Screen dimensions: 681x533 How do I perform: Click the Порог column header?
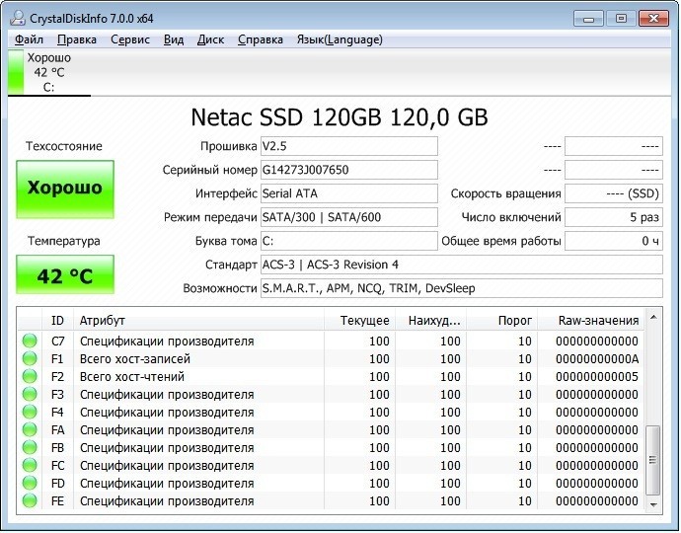click(x=502, y=321)
